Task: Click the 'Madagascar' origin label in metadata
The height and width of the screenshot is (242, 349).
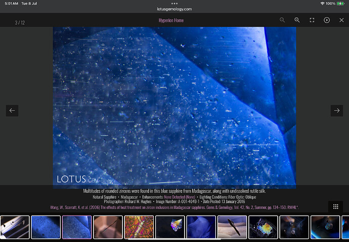Action: (129, 197)
